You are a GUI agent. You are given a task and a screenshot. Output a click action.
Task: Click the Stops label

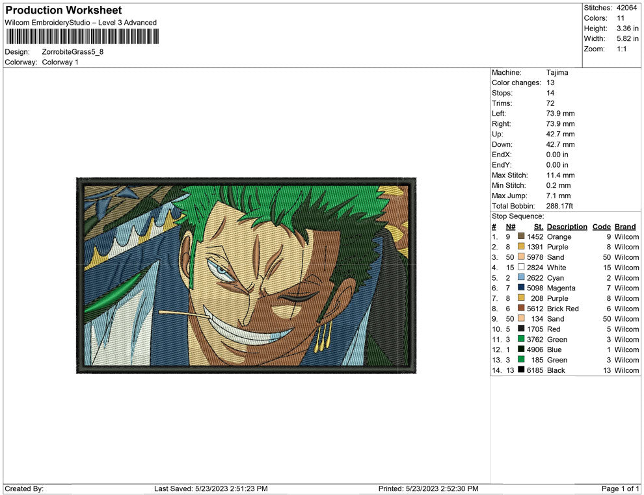(x=502, y=93)
